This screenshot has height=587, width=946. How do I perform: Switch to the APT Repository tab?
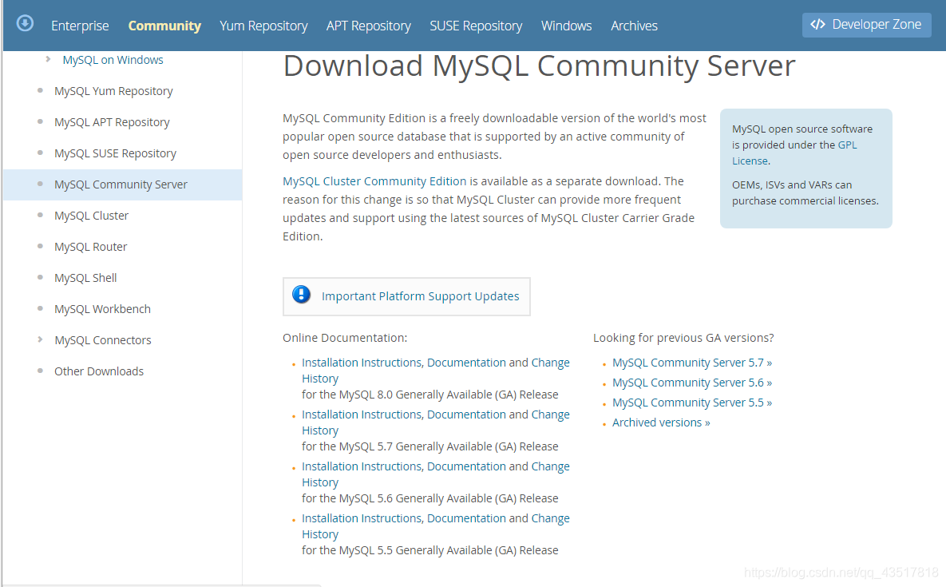pos(369,26)
